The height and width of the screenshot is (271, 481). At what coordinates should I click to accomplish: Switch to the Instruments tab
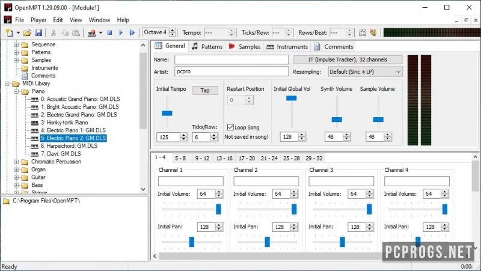tap(287, 47)
